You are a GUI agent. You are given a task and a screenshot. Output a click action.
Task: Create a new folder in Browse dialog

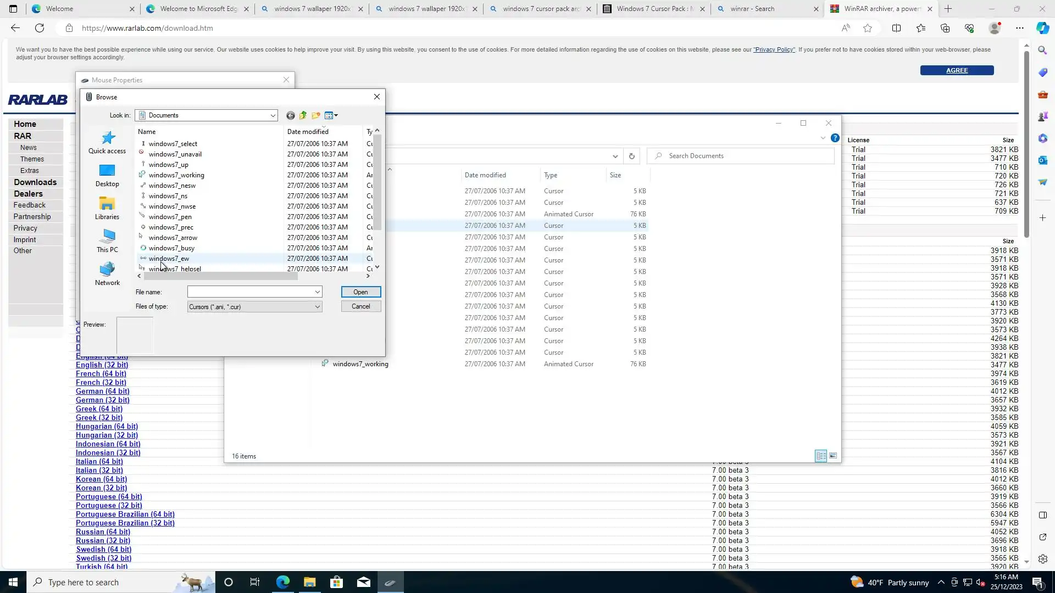click(x=315, y=115)
